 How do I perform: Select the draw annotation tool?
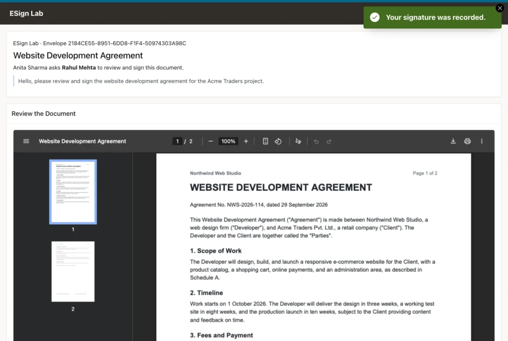coord(298,141)
